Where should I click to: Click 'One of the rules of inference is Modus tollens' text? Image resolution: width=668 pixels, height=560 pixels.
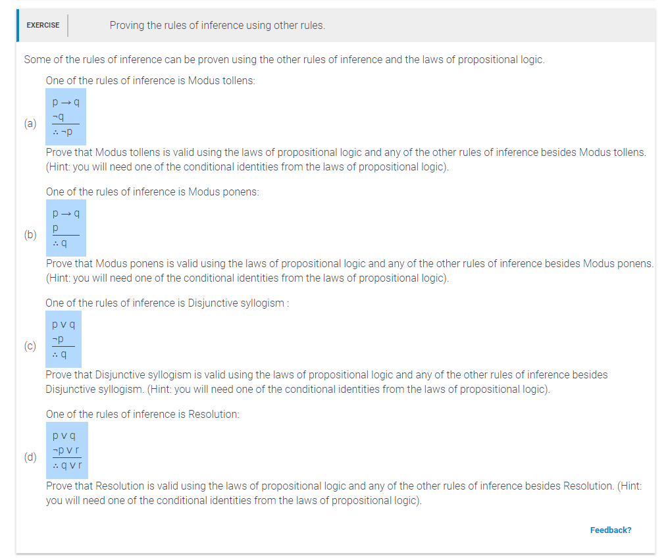[151, 80]
